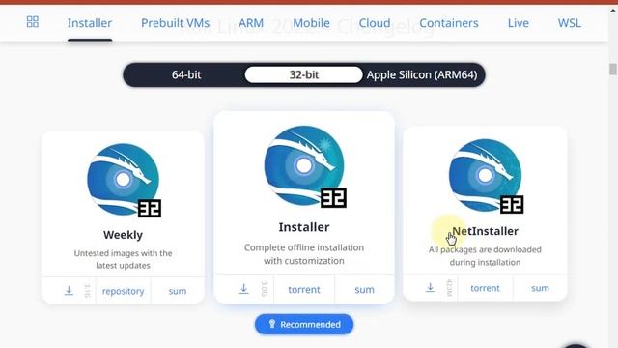View the Installer image sum
This screenshot has height=348, width=618.
[364, 290]
